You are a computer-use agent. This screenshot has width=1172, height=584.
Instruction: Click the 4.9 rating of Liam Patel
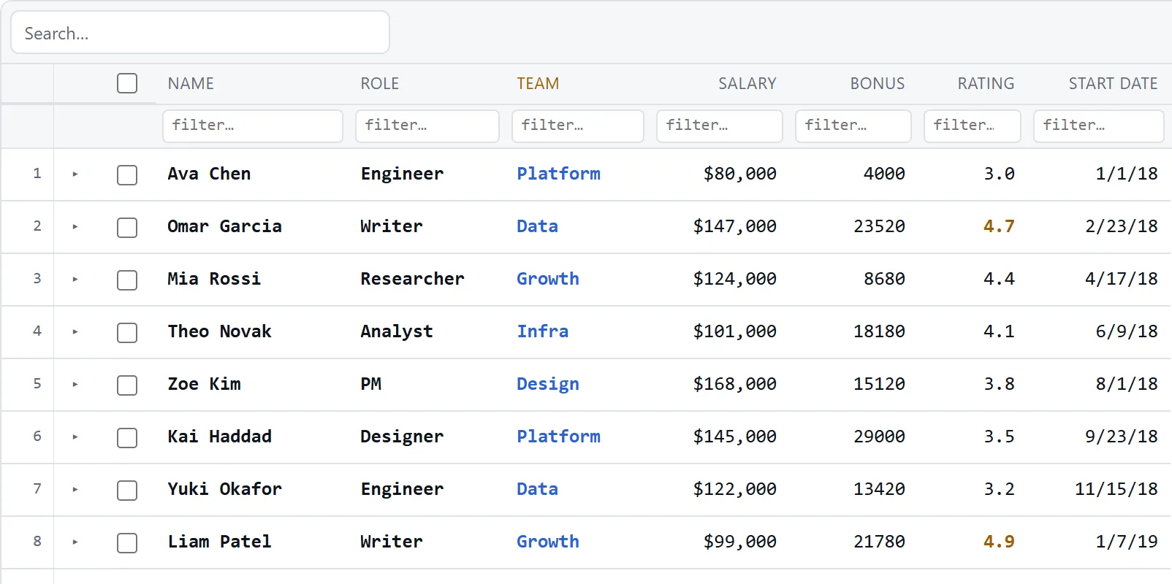point(999,542)
